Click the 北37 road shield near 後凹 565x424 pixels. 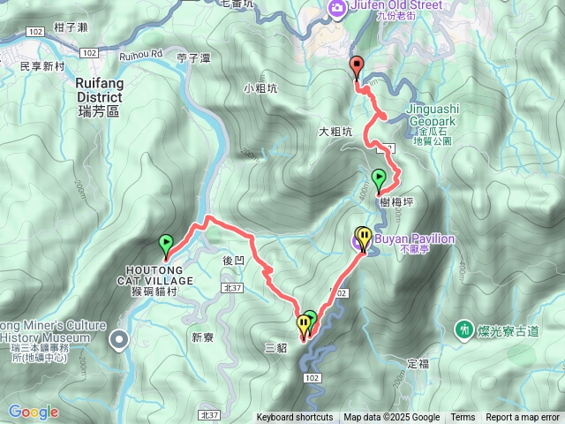point(232,288)
